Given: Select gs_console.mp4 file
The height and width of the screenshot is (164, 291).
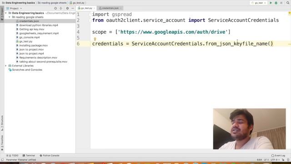Looking at the screenshot, I should pos(29,37).
